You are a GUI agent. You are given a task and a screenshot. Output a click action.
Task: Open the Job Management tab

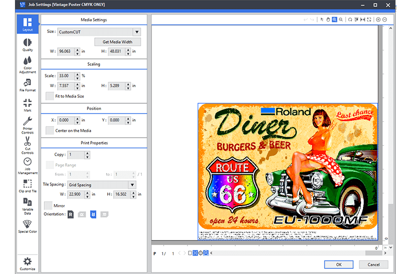click(28, 166)
